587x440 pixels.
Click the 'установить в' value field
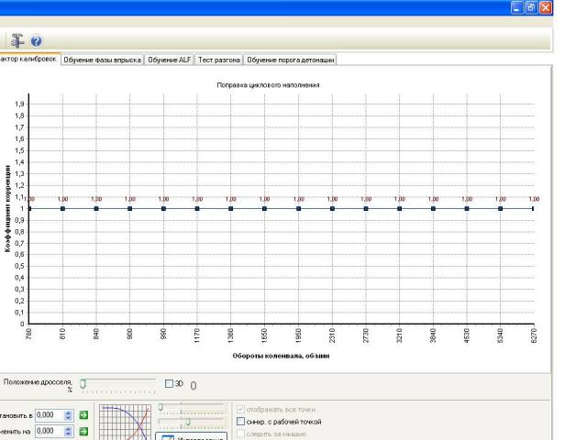pyautogui.click(x=50, y=415)
